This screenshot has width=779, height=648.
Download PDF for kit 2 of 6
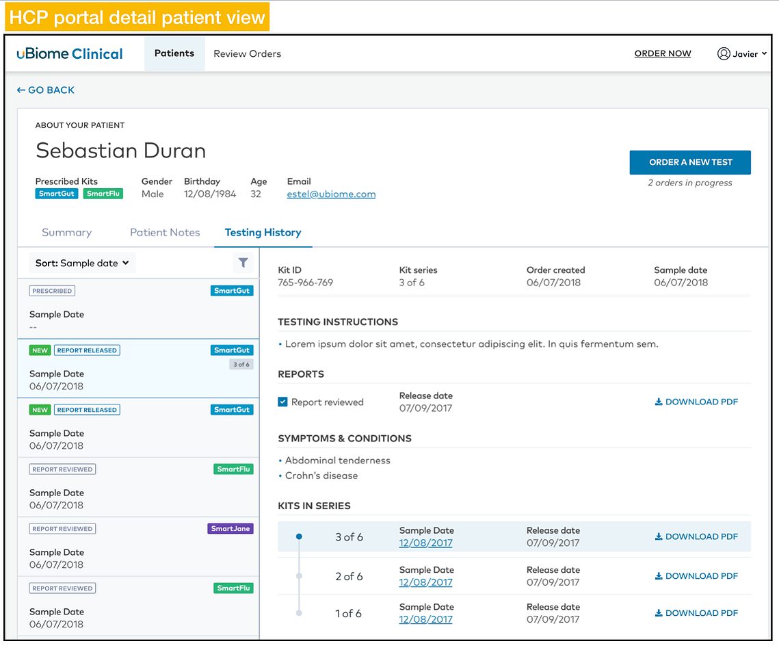coord(696,576)
